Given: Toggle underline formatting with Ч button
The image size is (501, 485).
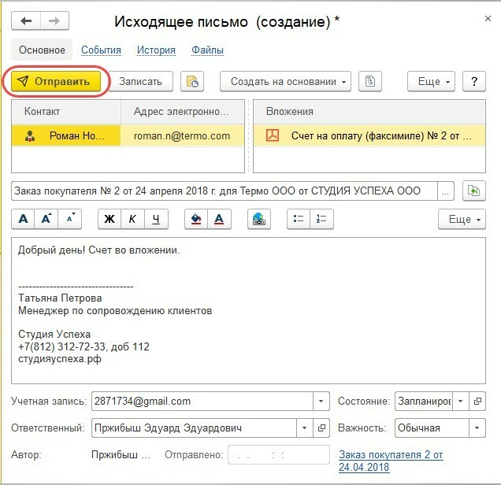Looking at the screenshot, I should coord(156,219).
